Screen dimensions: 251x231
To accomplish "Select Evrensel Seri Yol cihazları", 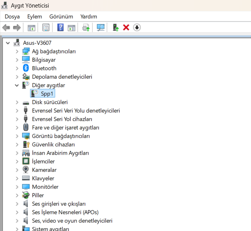I will pyautogui.click(x=62, y=119).
